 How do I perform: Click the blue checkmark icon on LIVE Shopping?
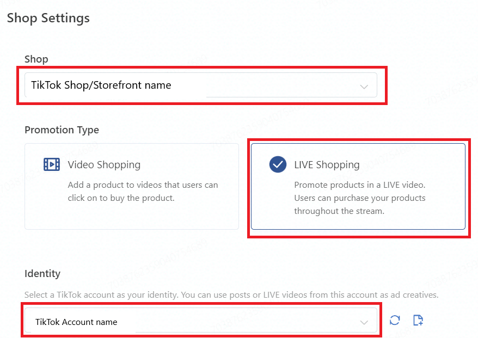pyautogui.click(x=278, y=164)
